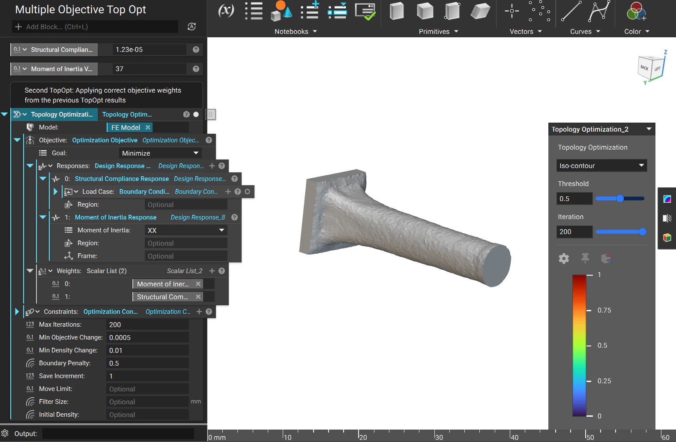Screen dimensions: 676x442
Task: Open the Color dropdown menu
Action: tap(637, 32)
